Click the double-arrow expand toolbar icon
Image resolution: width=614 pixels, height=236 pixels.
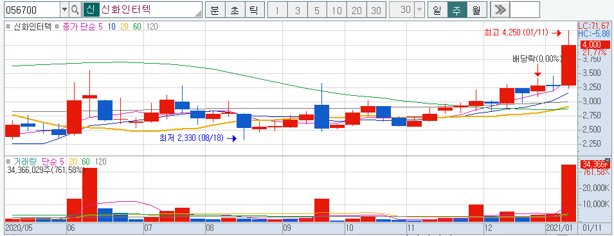tap(500, 10)
